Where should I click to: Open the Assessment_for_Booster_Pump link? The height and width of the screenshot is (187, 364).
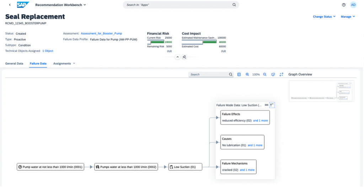pyautogui.click(x=101, y=33)
